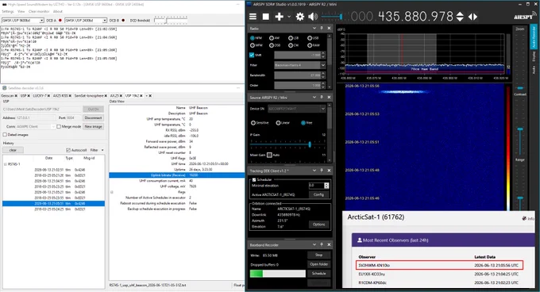Open the Filter type dropdown (Blackman-Harris 4)

[x=299, y=65]
